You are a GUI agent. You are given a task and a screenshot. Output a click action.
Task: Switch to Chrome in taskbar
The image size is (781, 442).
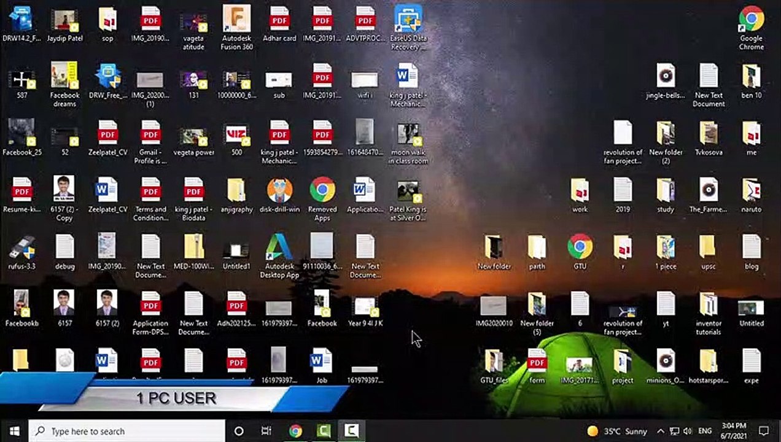[295, 431]
